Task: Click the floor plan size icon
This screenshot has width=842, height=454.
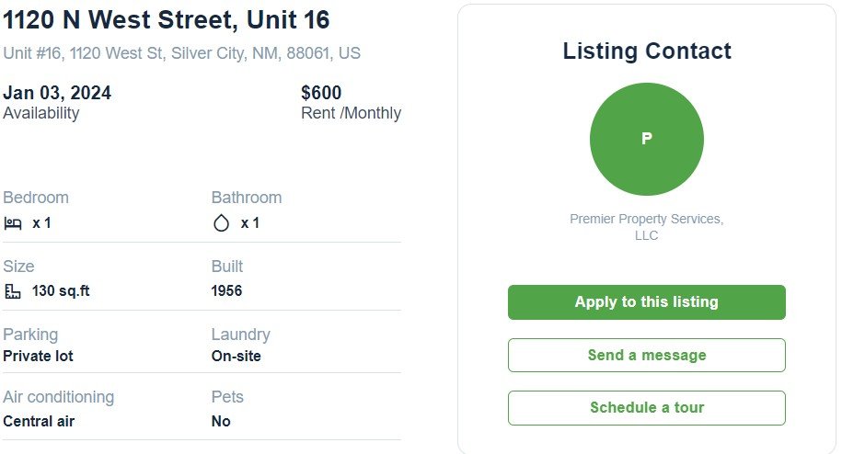Action: click(x=12, y=291)
